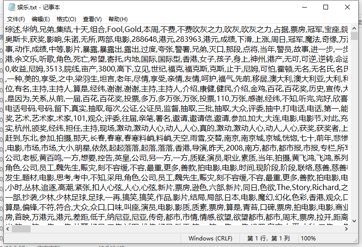Click the word 梁羽生 in the text
362x247 pixels.
pos(86,79)
